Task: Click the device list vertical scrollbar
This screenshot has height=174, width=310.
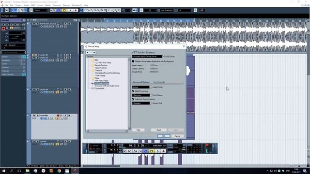Action: [x=129, y=94]
